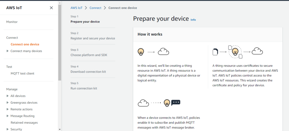Image resolution: width=289 pixels, height=131 pixels.
Task: Open Monitor in the sidebar
Action: point(12,22)
